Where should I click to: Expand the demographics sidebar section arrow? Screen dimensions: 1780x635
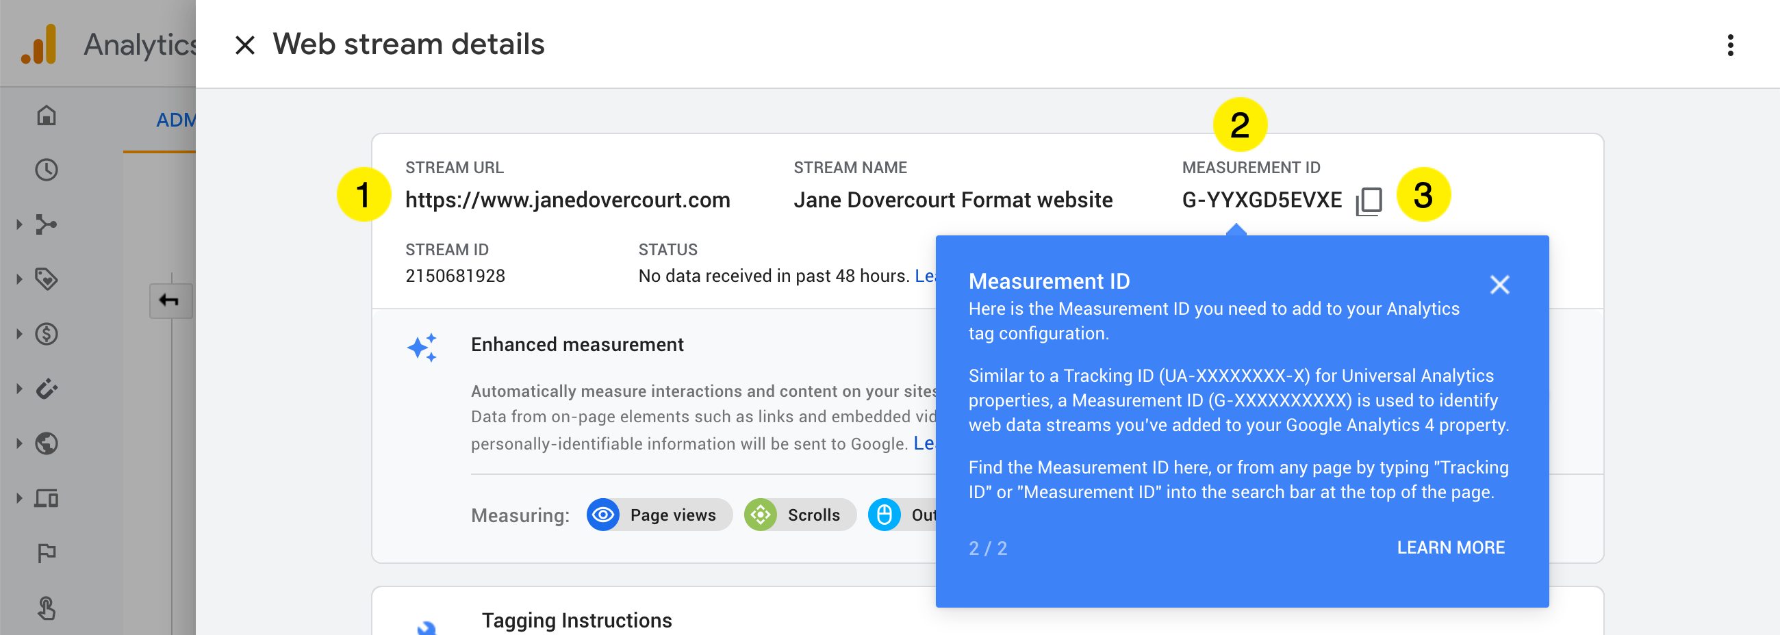click(x=19, y=443)
